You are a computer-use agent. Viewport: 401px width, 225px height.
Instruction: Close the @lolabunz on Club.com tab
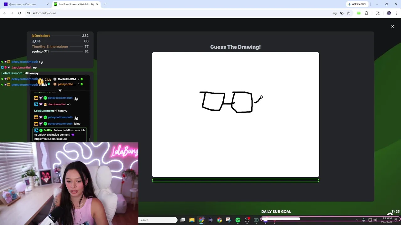48,4
